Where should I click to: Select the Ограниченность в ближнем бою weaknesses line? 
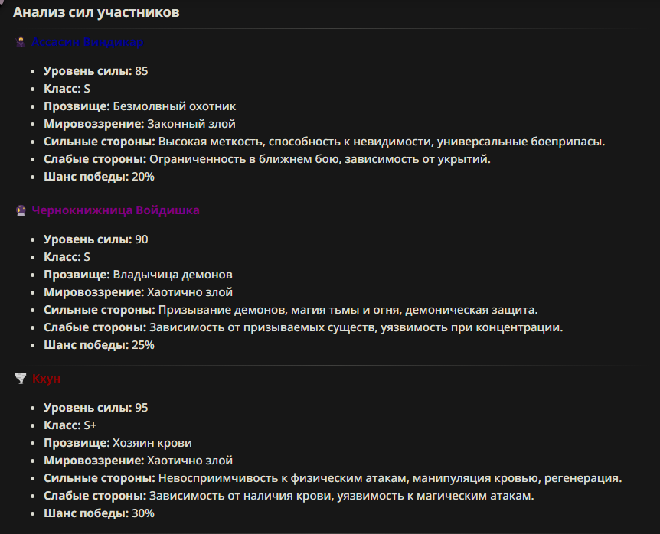[267, 159]
